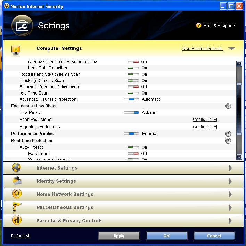Image resolution: width=246 pixels, height=246 pixels.
Task: Click the Parental & Privacy Controls family icon
Action: (x=17, y=220)
